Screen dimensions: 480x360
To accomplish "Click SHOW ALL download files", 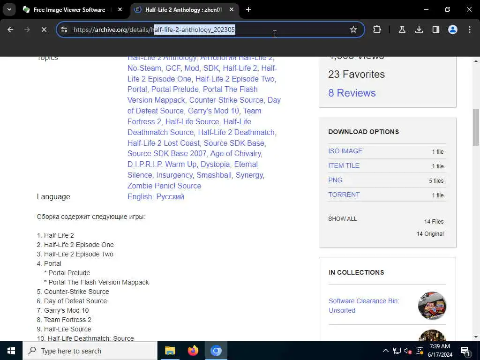I will tap(343, 219).
